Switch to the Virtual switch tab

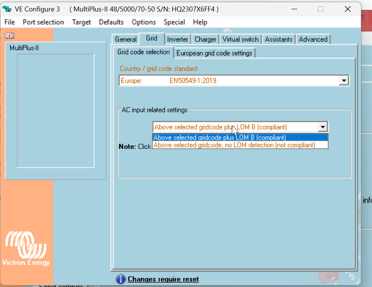coord(240,40)
